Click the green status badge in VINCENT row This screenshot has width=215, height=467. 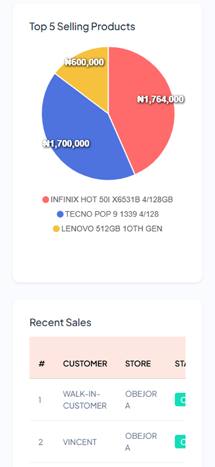coord(180,442)
